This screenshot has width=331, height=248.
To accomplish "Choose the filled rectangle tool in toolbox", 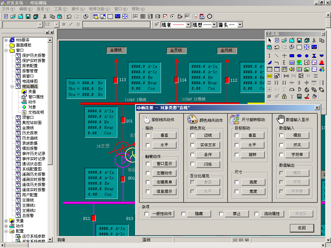I will pos(292,56).
